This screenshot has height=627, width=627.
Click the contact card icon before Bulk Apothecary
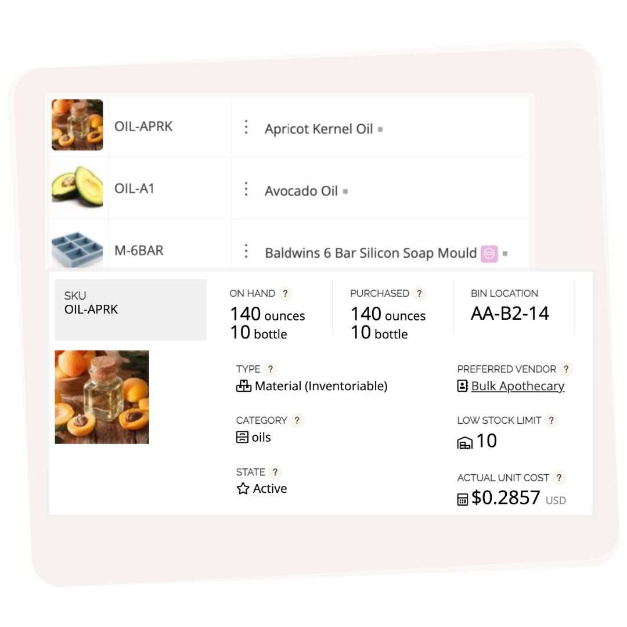pyautogui.click(x=464, y=385)
